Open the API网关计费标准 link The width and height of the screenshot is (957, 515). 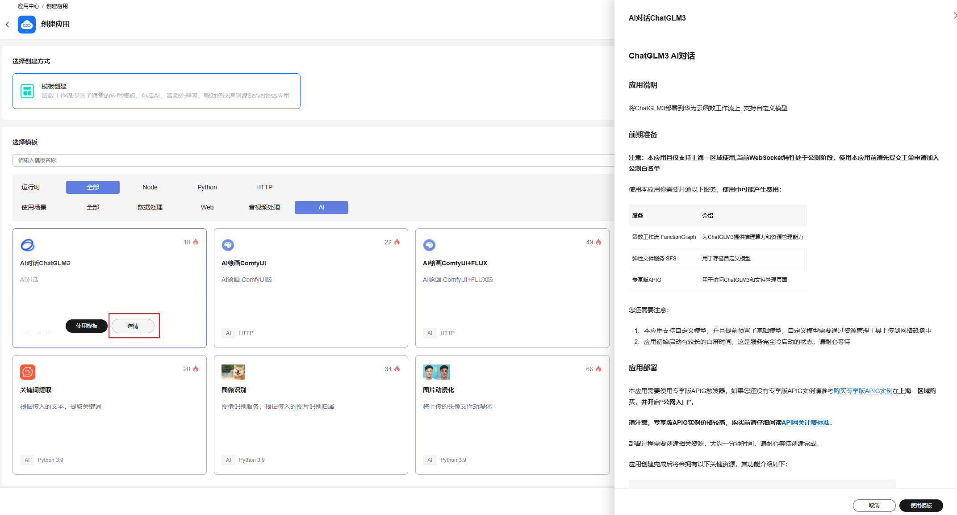point(805,423)
